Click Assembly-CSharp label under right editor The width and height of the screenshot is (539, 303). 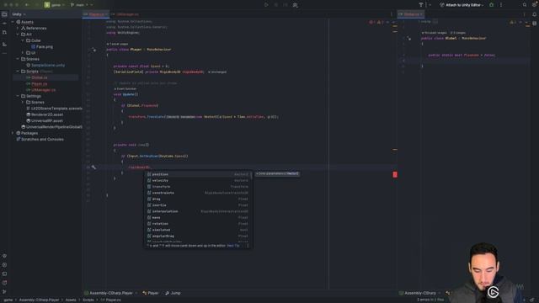(418, 293)
